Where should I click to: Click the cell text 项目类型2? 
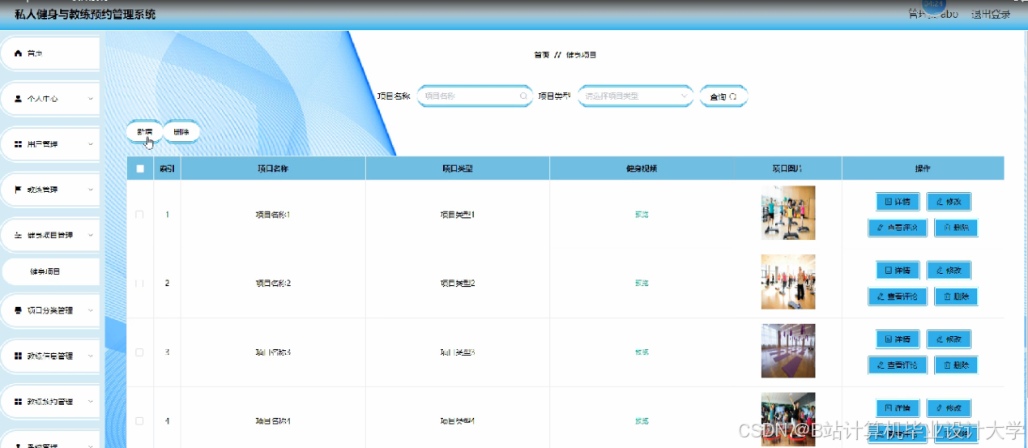[x=458, y=284]
